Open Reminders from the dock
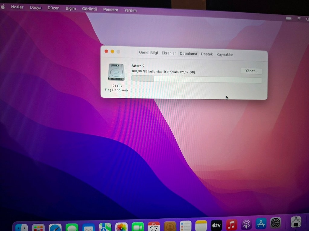The image size is (309, 231). click(186, 226)
